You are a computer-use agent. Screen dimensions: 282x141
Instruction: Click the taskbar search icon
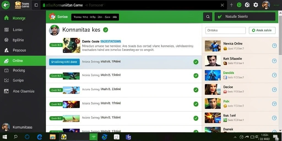[x=16, y=137]
